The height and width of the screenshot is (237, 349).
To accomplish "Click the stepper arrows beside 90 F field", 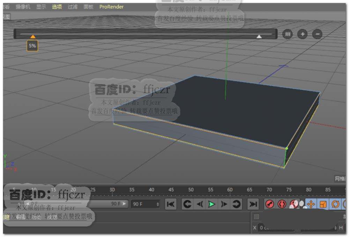I will point(158,204).
